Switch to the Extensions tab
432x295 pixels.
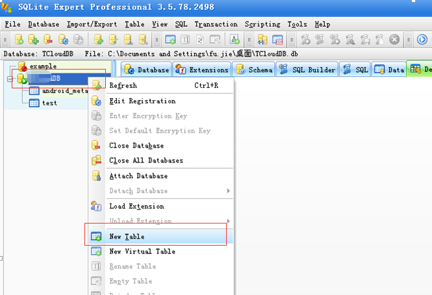(x=202, y=70)
